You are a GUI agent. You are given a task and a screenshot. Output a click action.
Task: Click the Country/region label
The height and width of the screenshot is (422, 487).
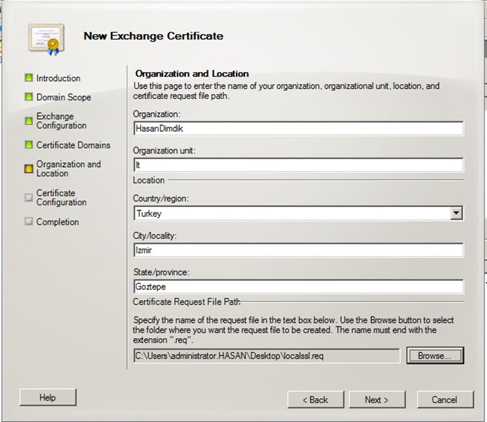click(x=161, y=198)
